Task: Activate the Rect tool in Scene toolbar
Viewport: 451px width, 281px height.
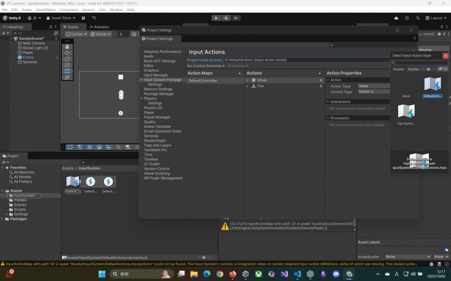Action: point(67,71)
